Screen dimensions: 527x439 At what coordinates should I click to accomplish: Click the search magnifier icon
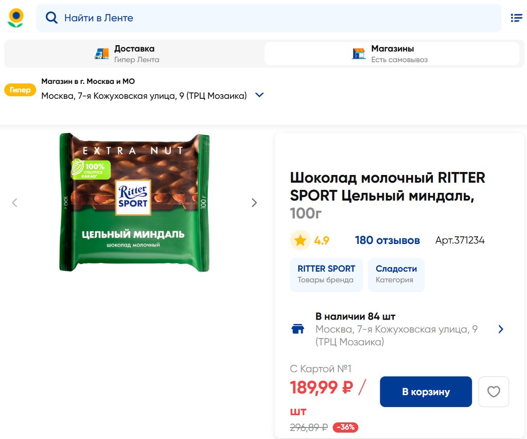[51, 18]
